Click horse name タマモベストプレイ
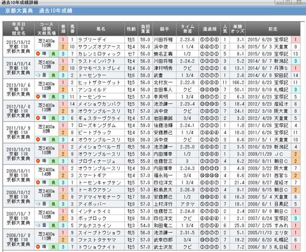 pos(99,68)
